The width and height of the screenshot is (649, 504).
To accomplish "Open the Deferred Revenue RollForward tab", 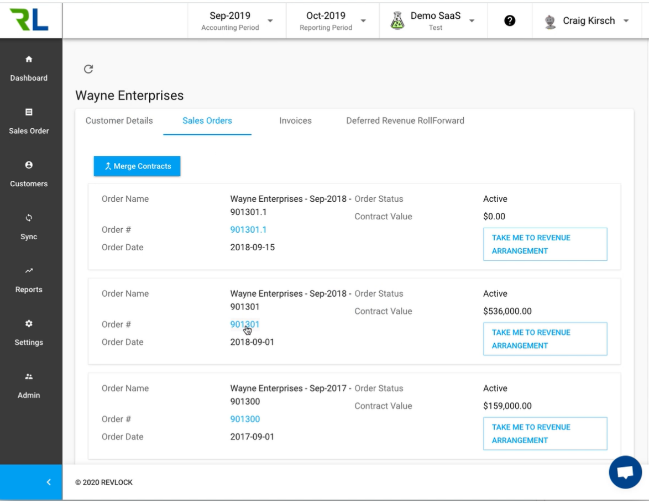I will 405,120.
